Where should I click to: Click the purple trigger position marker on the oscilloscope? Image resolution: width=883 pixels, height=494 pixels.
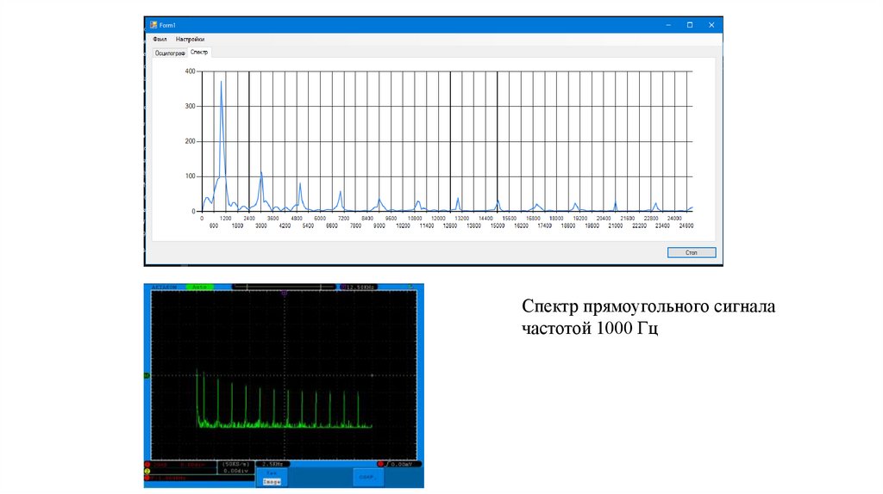pos(285,293)
